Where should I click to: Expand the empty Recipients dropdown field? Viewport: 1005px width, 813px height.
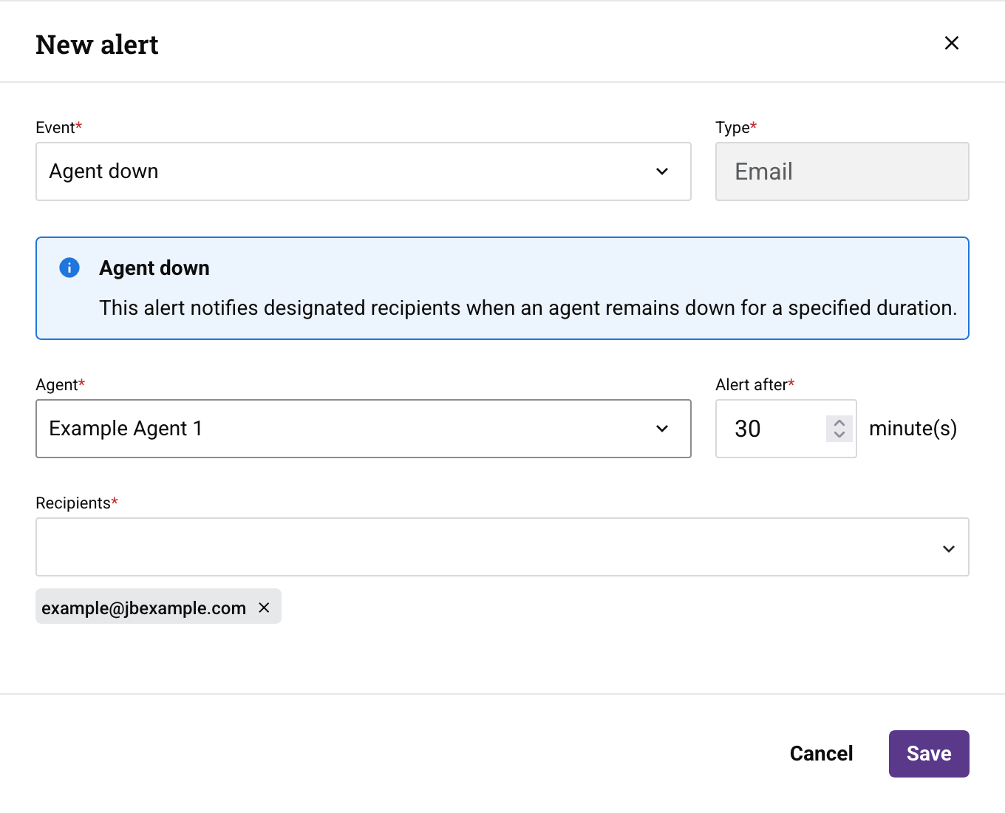click(480, 547)
